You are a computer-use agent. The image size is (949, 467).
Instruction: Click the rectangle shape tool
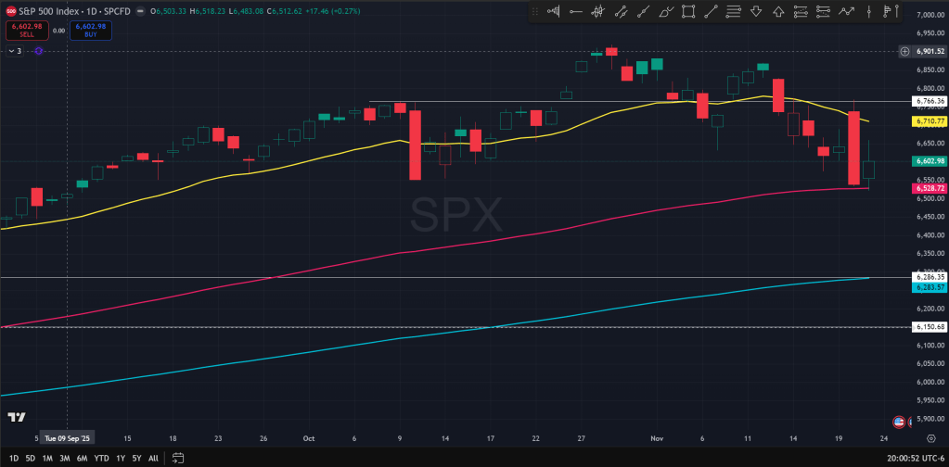(x=688, y=12)
